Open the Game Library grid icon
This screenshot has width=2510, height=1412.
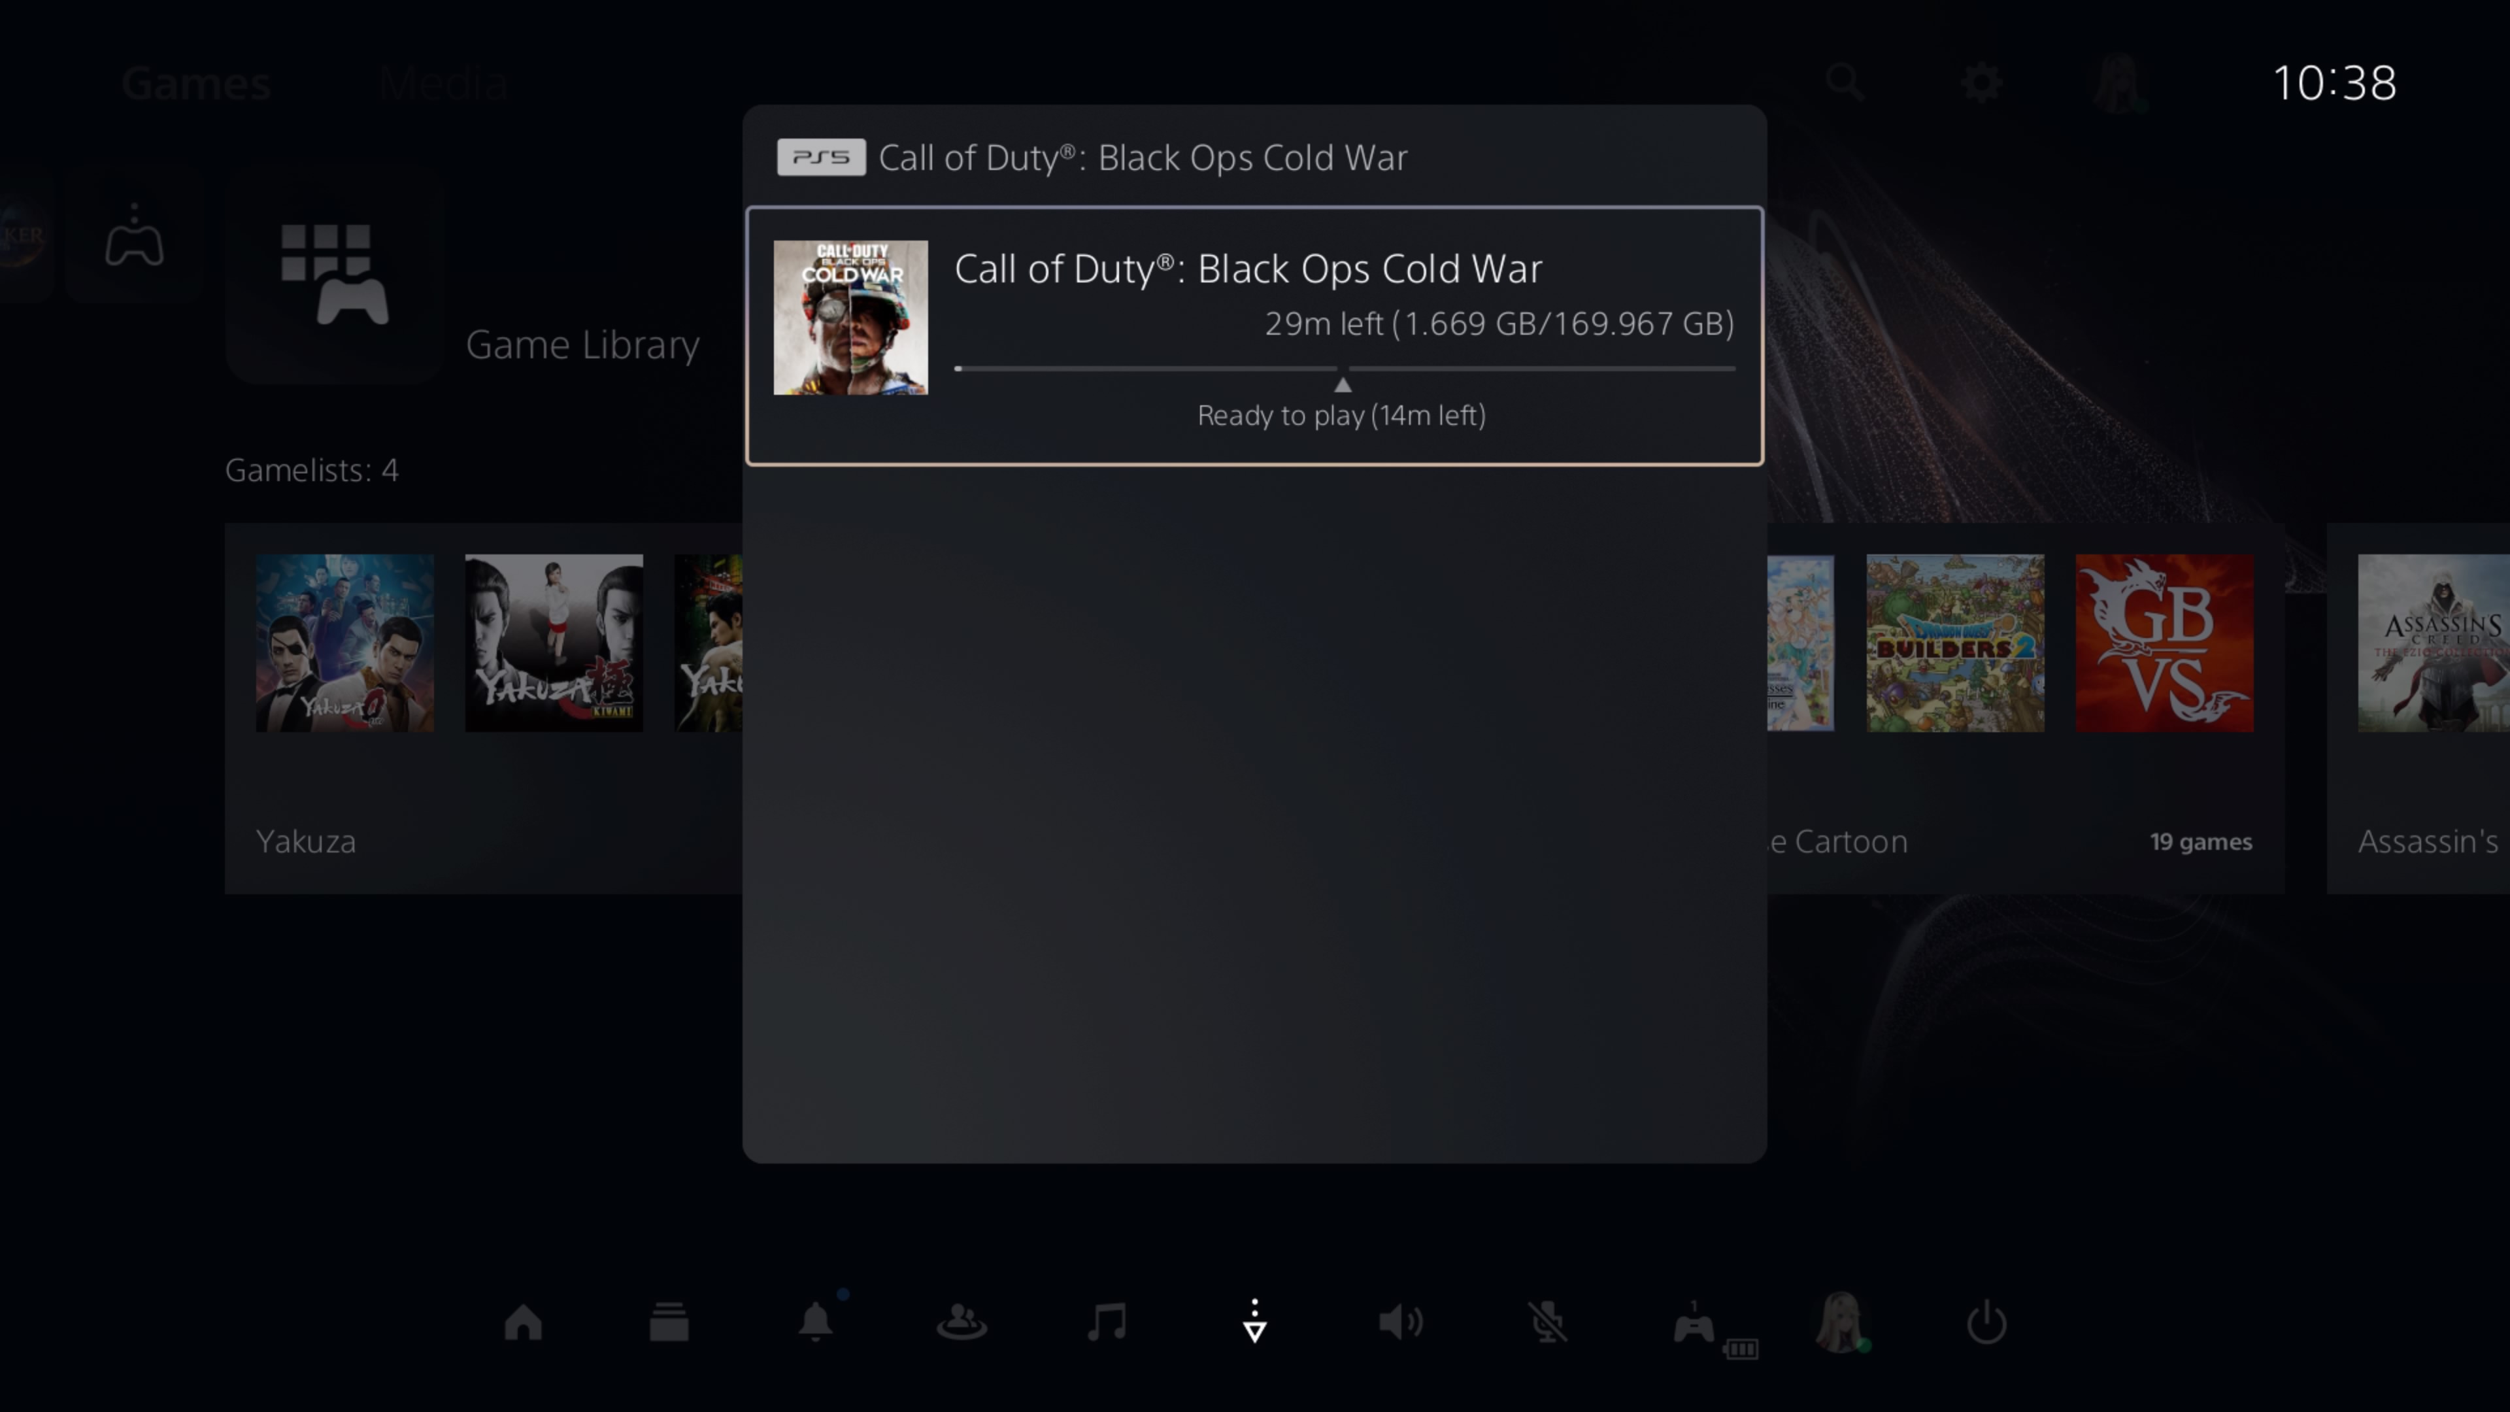coord(334,275)
